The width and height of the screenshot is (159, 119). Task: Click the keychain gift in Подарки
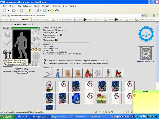point(47,73)
